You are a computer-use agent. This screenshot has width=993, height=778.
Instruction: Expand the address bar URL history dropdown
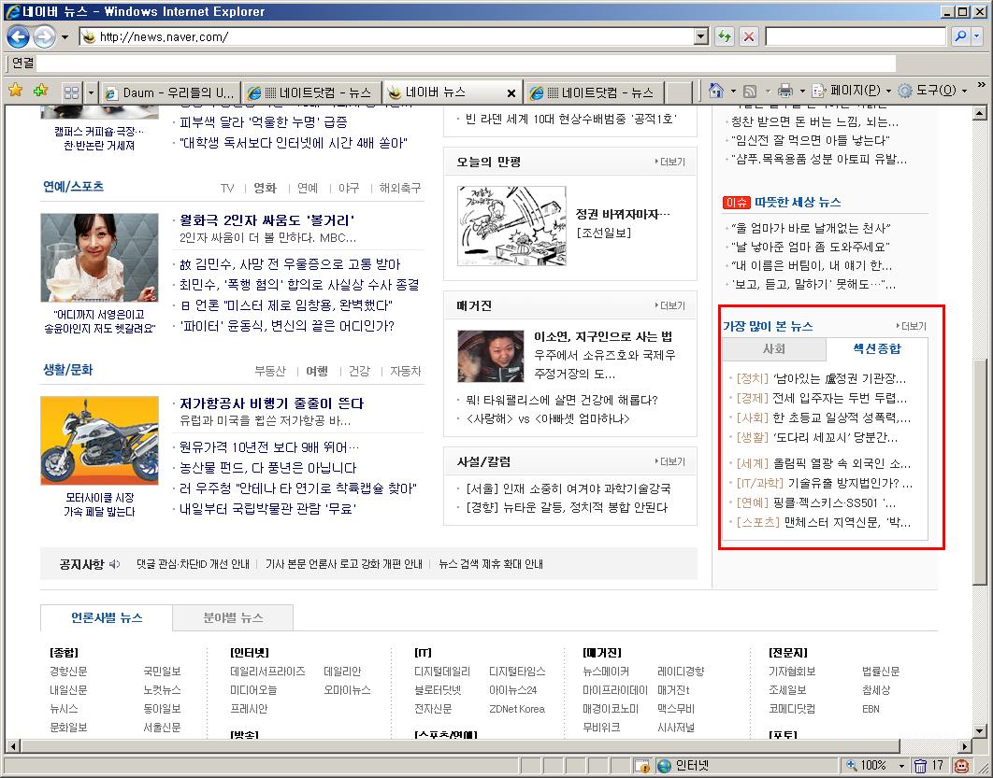click(x=701, y=36)
